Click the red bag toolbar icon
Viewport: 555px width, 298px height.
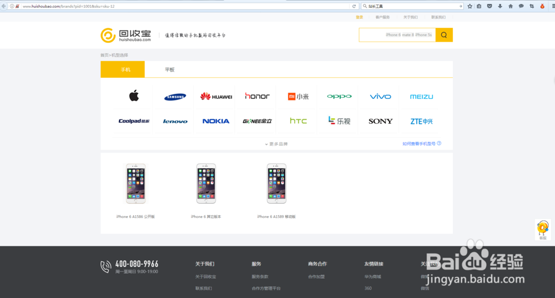[542, 6]
